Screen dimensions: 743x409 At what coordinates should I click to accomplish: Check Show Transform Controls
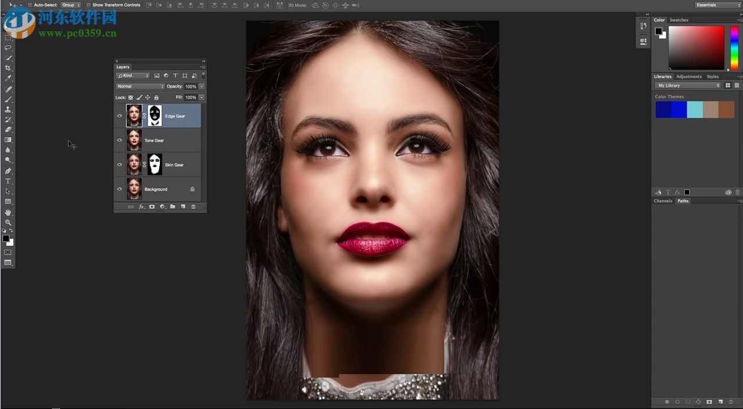point(88,5)
